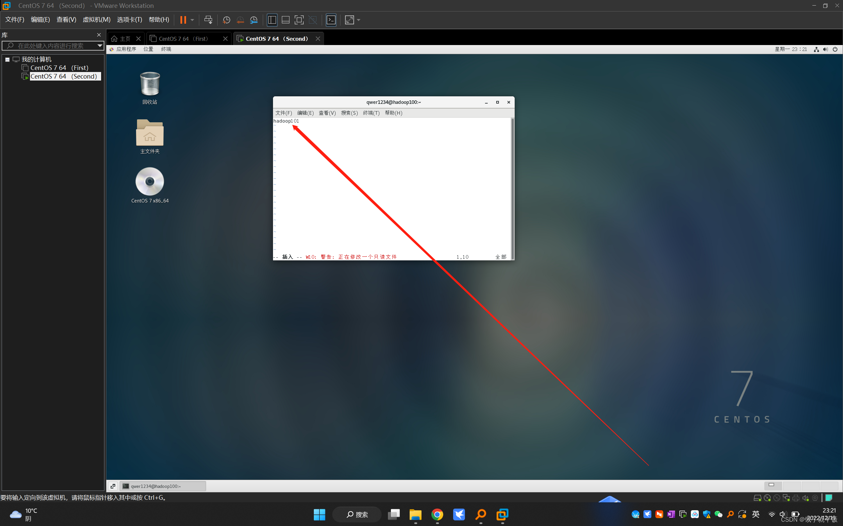843x526 pixels.
Task: Click the CentOS show desktop icon
Action: (113, 486)
